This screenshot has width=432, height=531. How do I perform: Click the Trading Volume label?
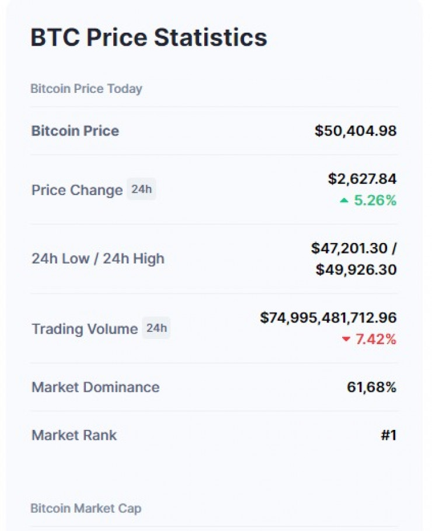85,329
